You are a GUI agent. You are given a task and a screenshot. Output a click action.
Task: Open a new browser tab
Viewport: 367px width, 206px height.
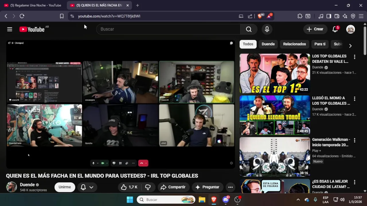137,5
